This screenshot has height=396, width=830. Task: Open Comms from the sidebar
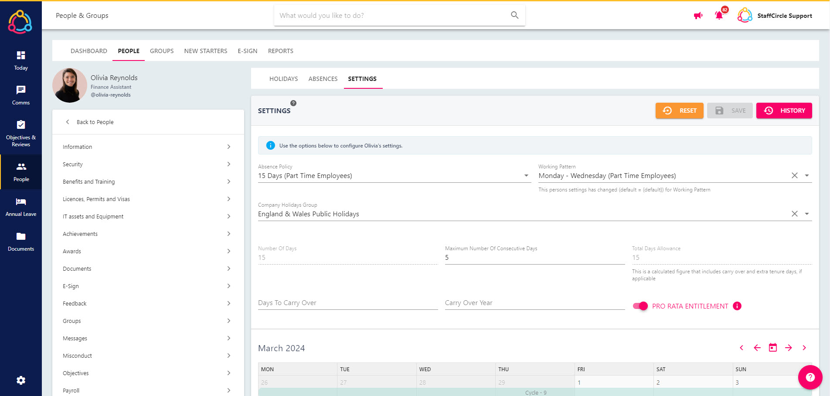[x=21, y=95]
